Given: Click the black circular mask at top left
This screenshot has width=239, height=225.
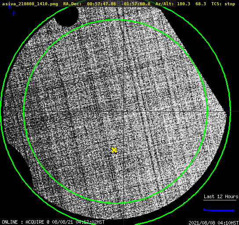Looking at the screenshot, I should click(x=67, y=16).
